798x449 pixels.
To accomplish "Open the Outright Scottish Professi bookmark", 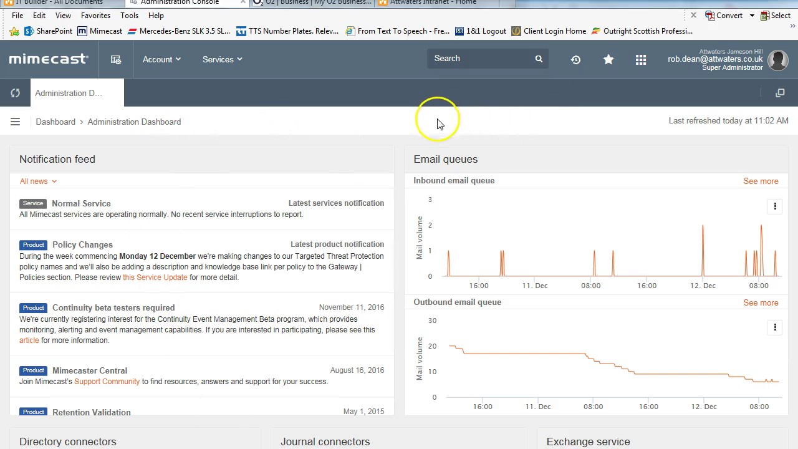I will [642, 31].
